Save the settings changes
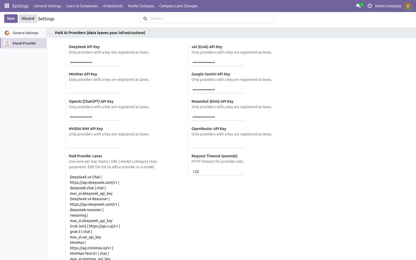This screenshot has height=260, width=416. (11, 19)
